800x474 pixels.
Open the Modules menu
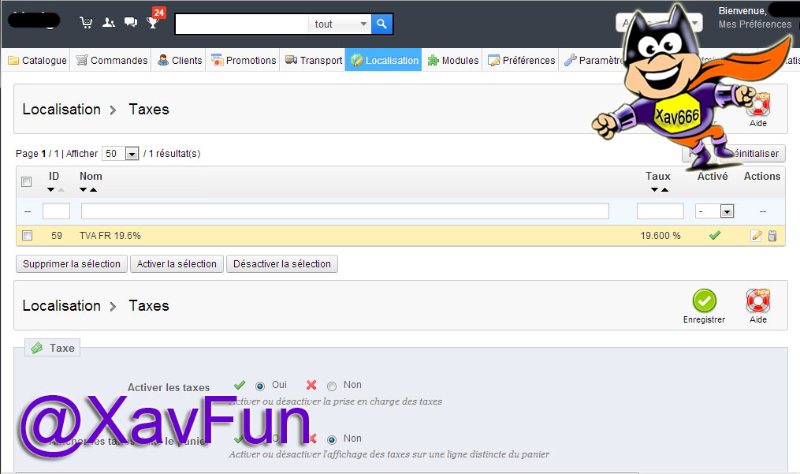click(x=453, y=60)
